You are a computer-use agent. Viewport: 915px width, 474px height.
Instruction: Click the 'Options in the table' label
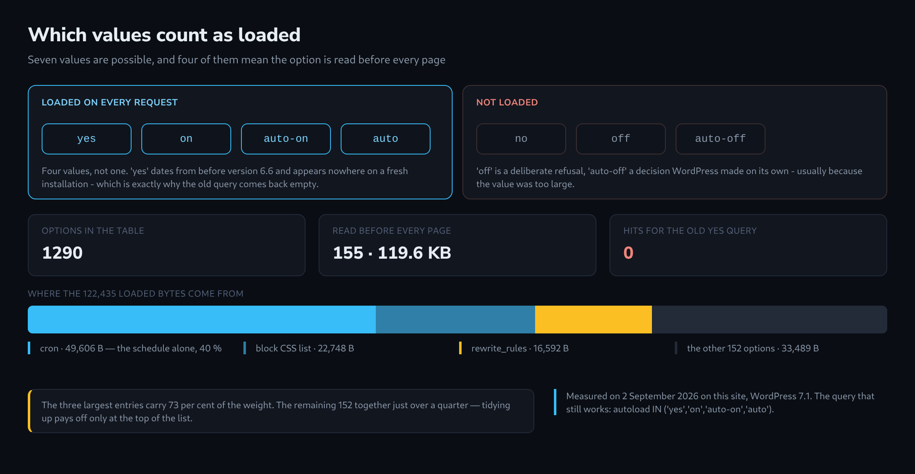click(x=93, y=231)
